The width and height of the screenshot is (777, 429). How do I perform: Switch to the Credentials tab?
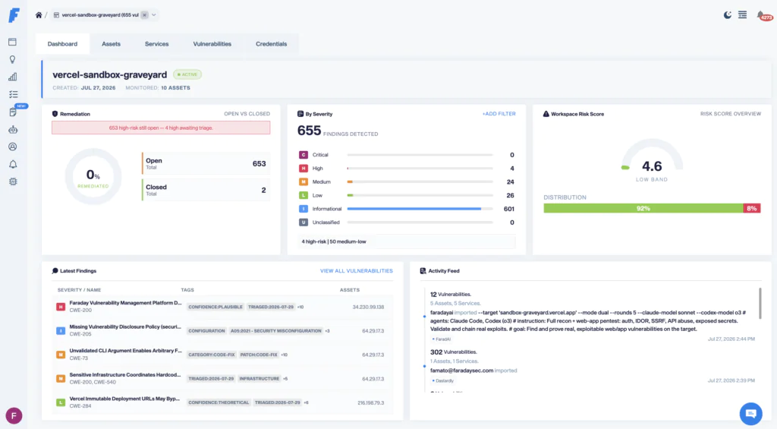coord(271,43)
